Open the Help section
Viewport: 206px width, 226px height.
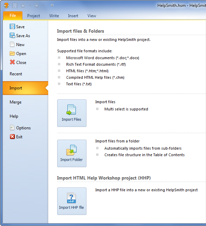click(14, 116)
